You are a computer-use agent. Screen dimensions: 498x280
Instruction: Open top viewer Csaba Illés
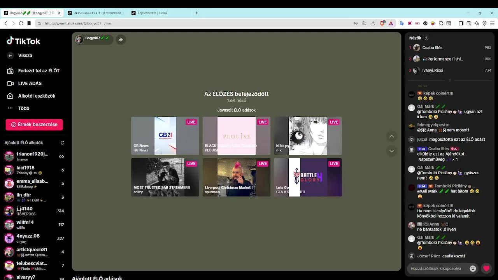[x=450, y=47]
